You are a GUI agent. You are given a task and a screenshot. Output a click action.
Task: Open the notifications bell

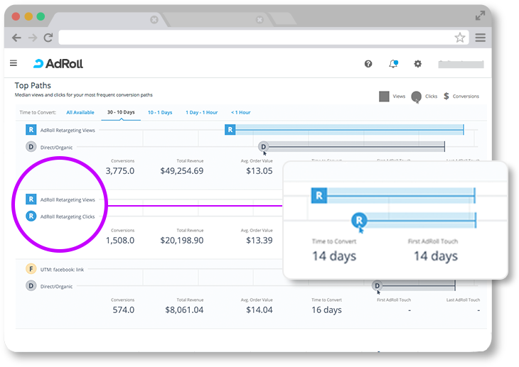tap(393, 63)
